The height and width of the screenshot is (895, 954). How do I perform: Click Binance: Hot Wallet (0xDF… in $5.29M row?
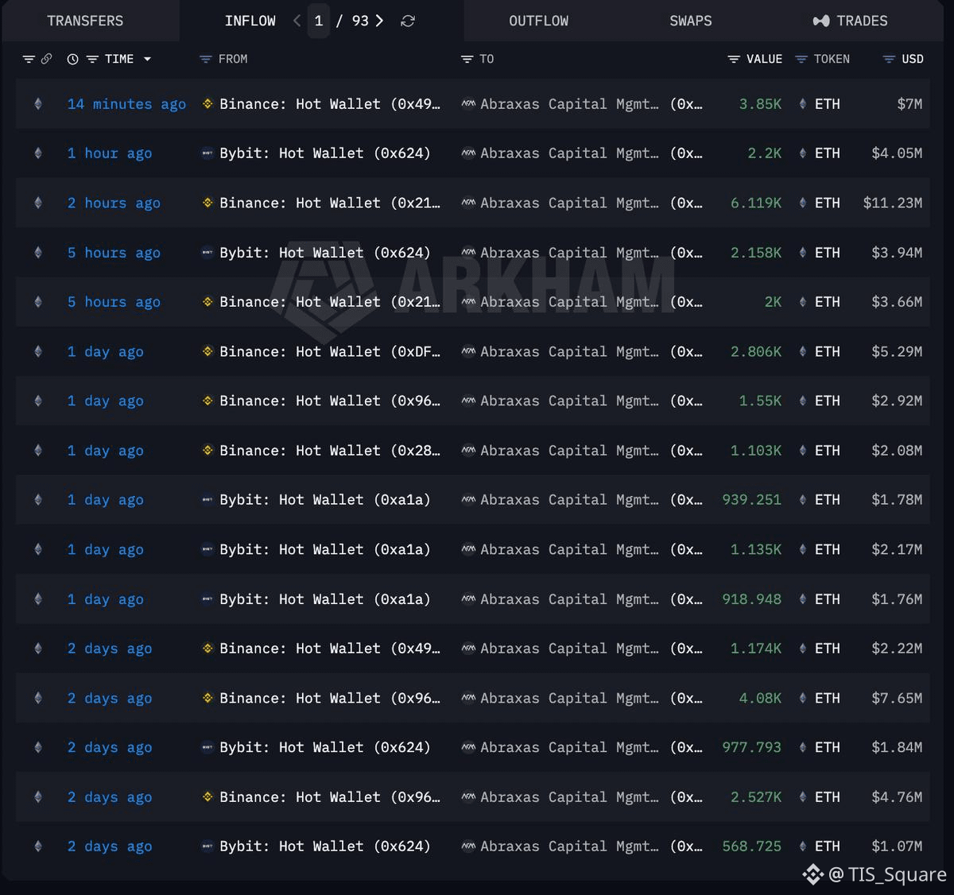point(329,351)
